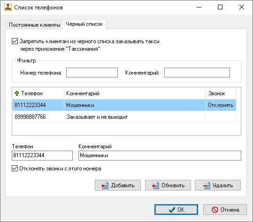Click the document icon on Добавить button

(105, 185)
